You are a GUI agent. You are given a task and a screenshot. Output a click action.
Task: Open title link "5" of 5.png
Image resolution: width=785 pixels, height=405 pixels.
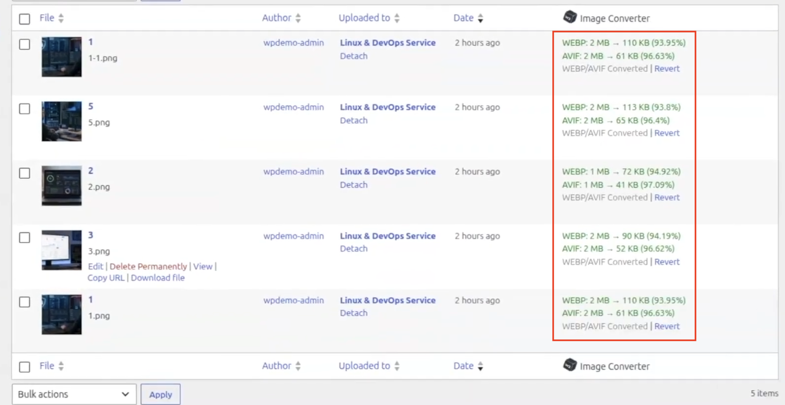point(91,106)
